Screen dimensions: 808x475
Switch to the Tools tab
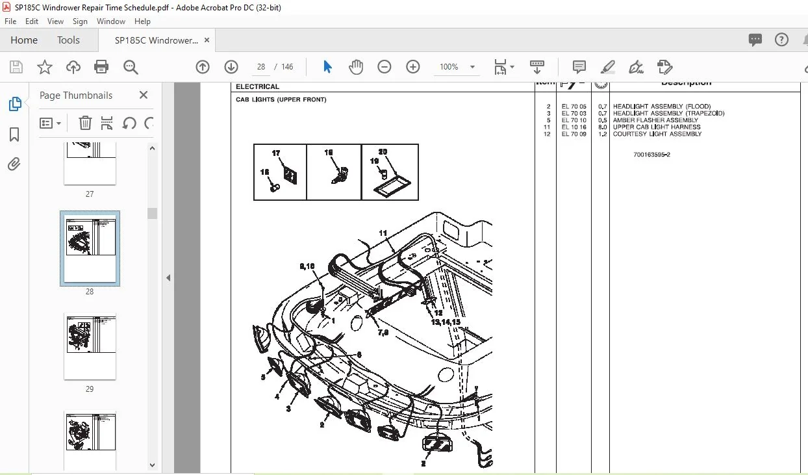pos(68,40)
